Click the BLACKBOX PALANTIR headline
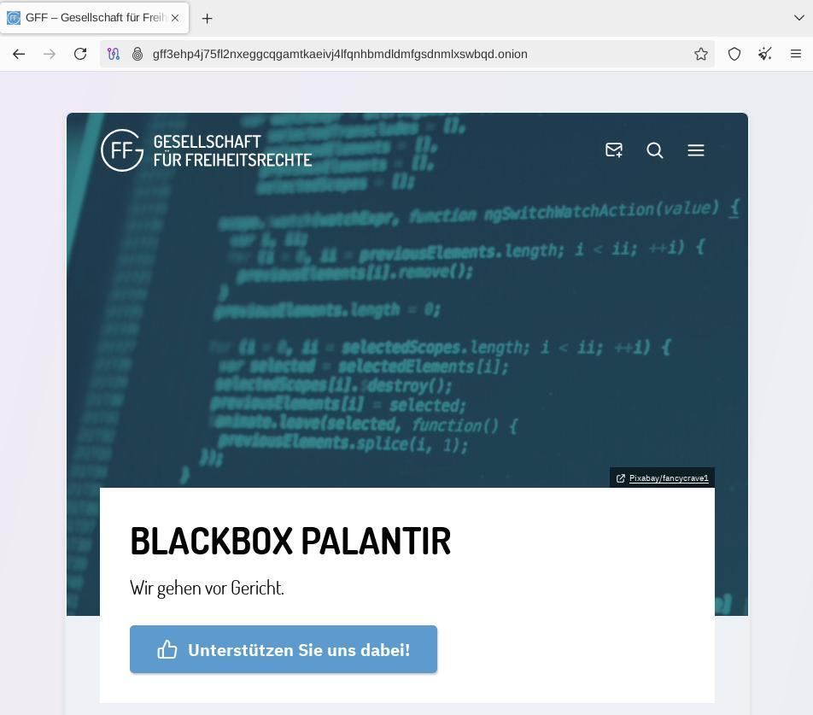The image size is (813, 715). tap(290, 541)
